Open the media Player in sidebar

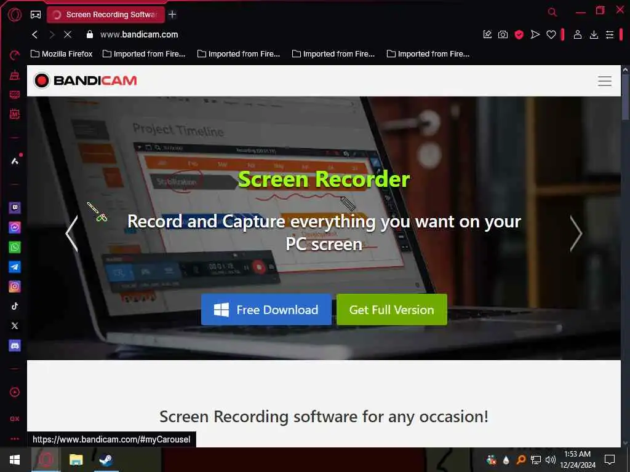(15, 392)
